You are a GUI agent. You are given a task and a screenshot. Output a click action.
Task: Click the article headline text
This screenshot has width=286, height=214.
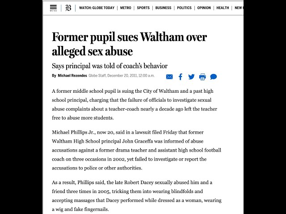tap(129, 44)
